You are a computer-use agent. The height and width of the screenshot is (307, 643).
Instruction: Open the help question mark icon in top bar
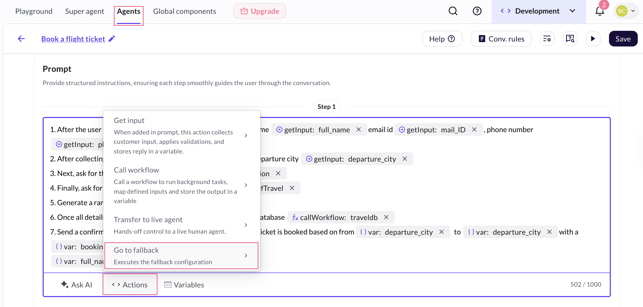pos(477,11)
